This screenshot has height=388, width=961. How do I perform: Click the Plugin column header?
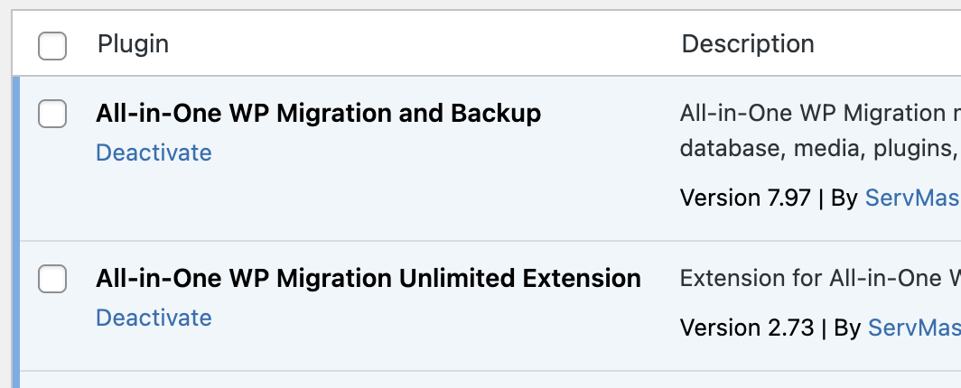point(133,43)
